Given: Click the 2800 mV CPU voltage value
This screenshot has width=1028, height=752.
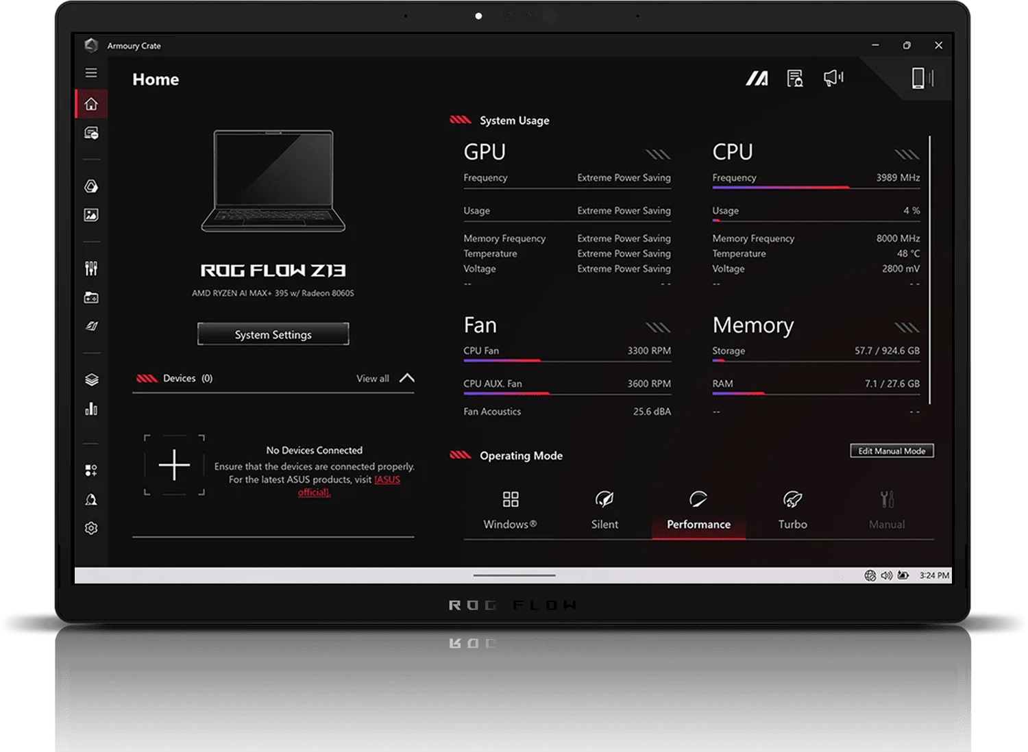Looking at the screenshot, I should tap(901, 268).
